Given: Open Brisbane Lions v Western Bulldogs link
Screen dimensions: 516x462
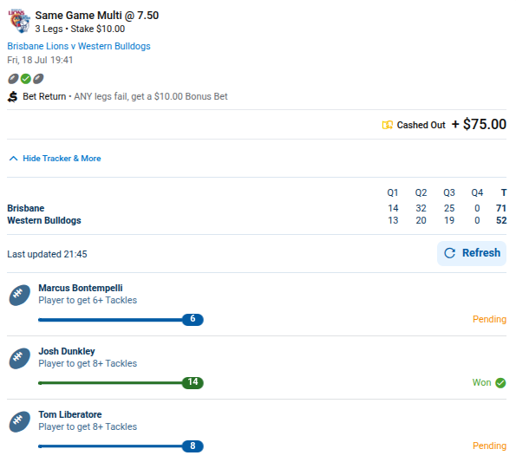Looking at the screenshot, I should point(79,46).
